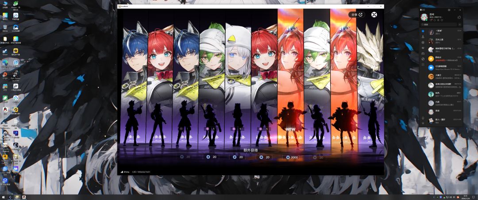
Task: Open the 天魔王 chat in QQ
Action: point(444,76)
